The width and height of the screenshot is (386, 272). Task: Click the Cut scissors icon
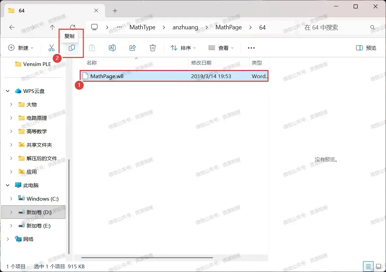coord(52,48)
